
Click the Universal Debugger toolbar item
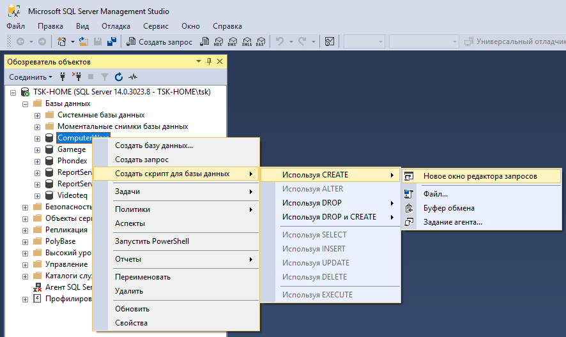(x=515, y=41)
